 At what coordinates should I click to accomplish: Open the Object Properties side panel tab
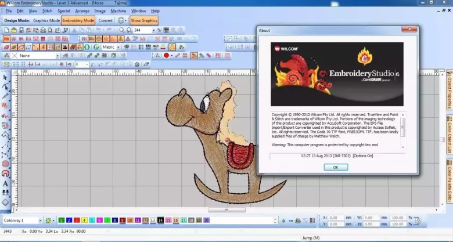[x=449, y=92]
